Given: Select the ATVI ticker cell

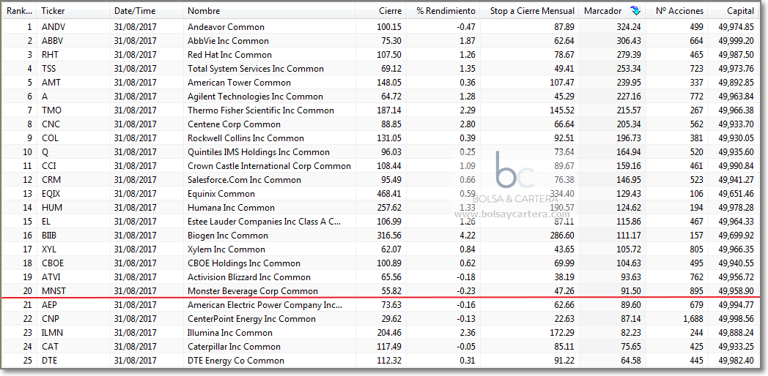Looking at the screenshot, I should point(51,277).
